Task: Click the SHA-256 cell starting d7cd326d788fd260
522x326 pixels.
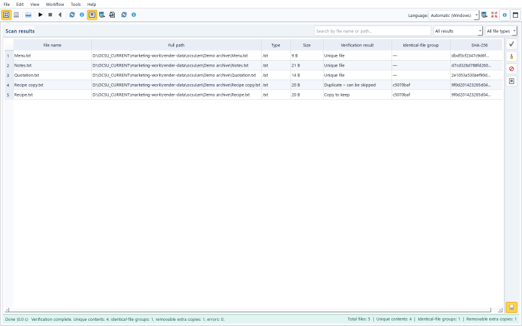Action: [x=476, y=66]
